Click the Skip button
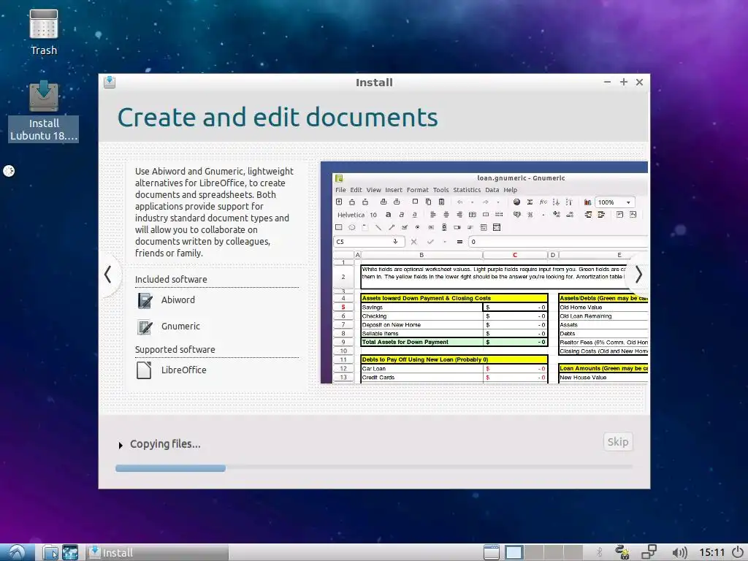This screenshot has height=561, width=748. point(618,442)
